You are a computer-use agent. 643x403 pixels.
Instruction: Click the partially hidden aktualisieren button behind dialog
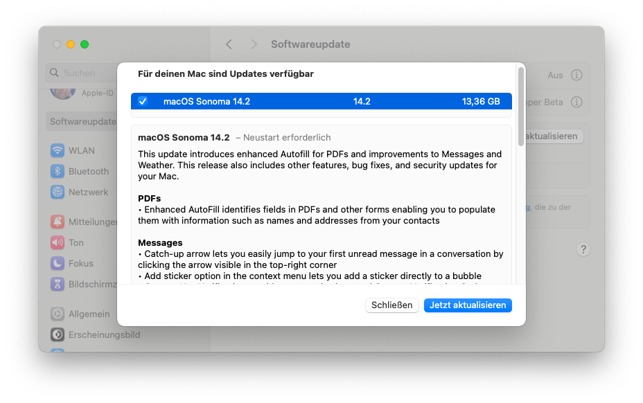[553, 136]
